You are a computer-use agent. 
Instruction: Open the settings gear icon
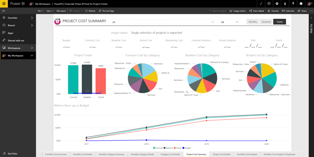click(x=277, y=4)
